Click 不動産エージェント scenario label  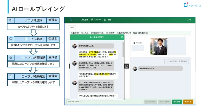pyautogui.click(x=80, y=33)
